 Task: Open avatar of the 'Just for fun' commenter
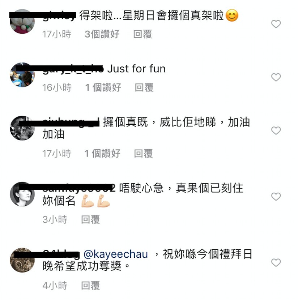click(x=22, y=74)
